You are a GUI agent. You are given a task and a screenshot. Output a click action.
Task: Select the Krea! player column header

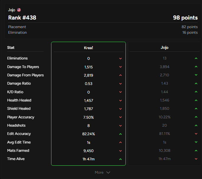(88, 48)
